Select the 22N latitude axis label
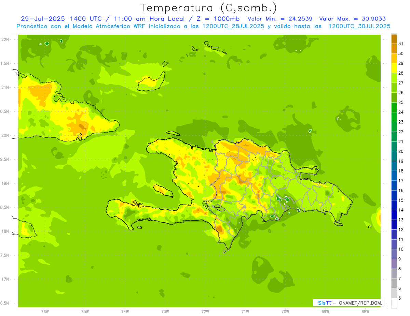This screenshot has height=316, width=410. click(6, 40)
